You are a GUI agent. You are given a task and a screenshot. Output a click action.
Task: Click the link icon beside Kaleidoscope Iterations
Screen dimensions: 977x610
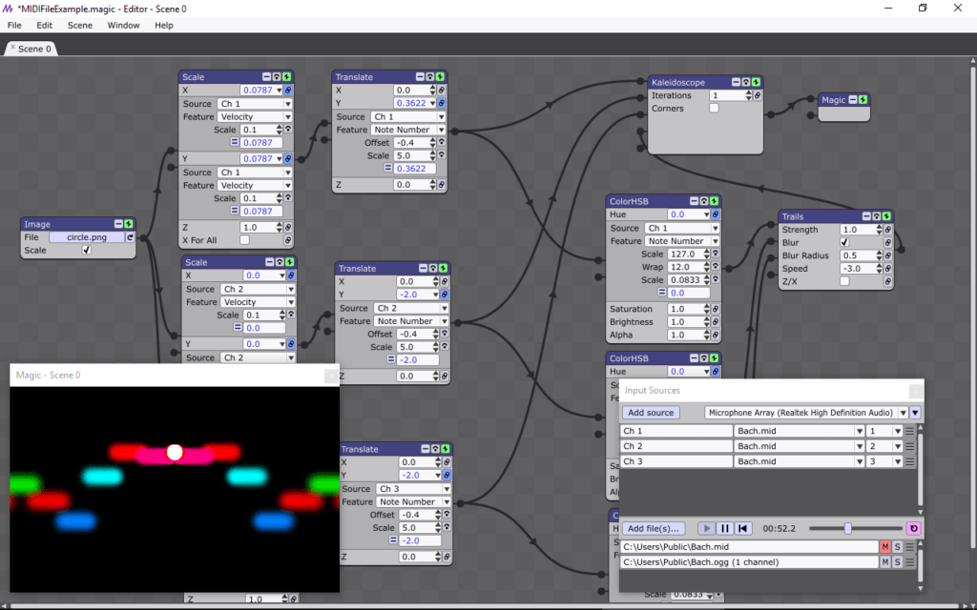[758, 95]
